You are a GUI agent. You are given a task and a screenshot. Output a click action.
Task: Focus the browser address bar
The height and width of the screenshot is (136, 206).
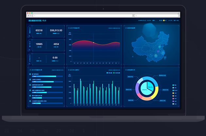[x=83, y=15]
